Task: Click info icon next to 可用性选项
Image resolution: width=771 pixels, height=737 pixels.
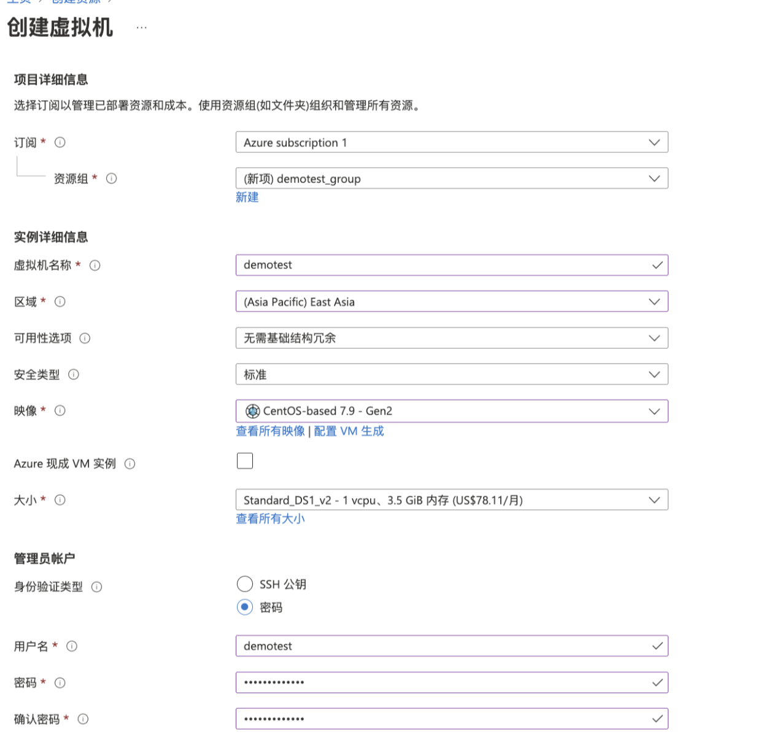Action: 85,338
